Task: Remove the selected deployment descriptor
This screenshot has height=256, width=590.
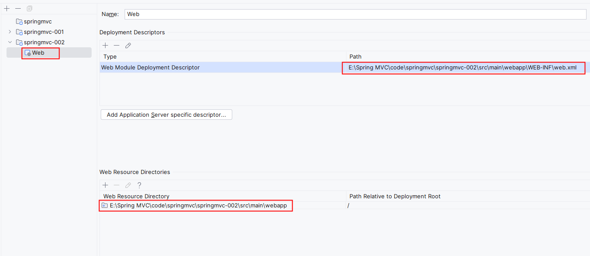Action: 116,46
